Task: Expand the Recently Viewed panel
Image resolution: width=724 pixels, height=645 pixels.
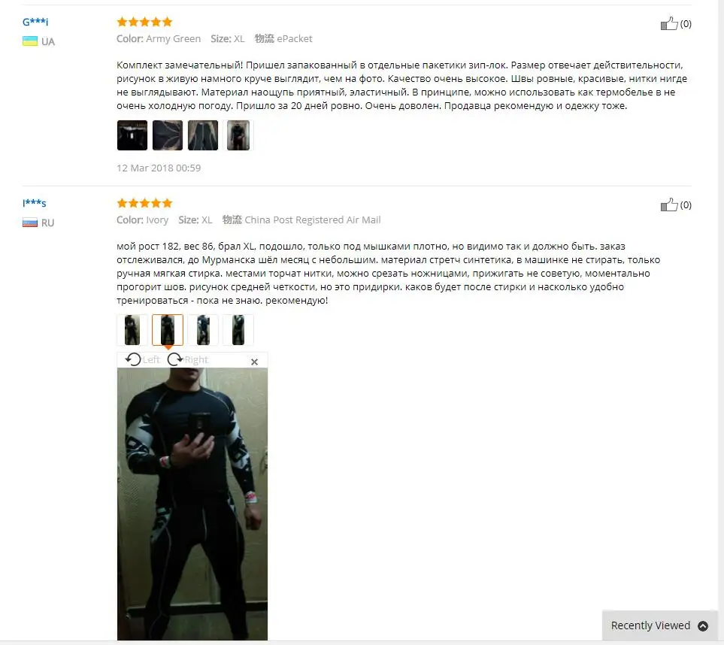Action: (659, 625)
